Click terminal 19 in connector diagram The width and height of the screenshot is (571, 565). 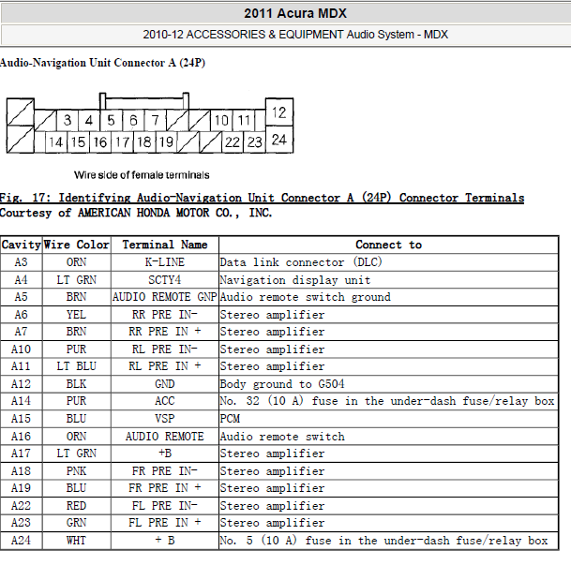click(x=166, y=142)
